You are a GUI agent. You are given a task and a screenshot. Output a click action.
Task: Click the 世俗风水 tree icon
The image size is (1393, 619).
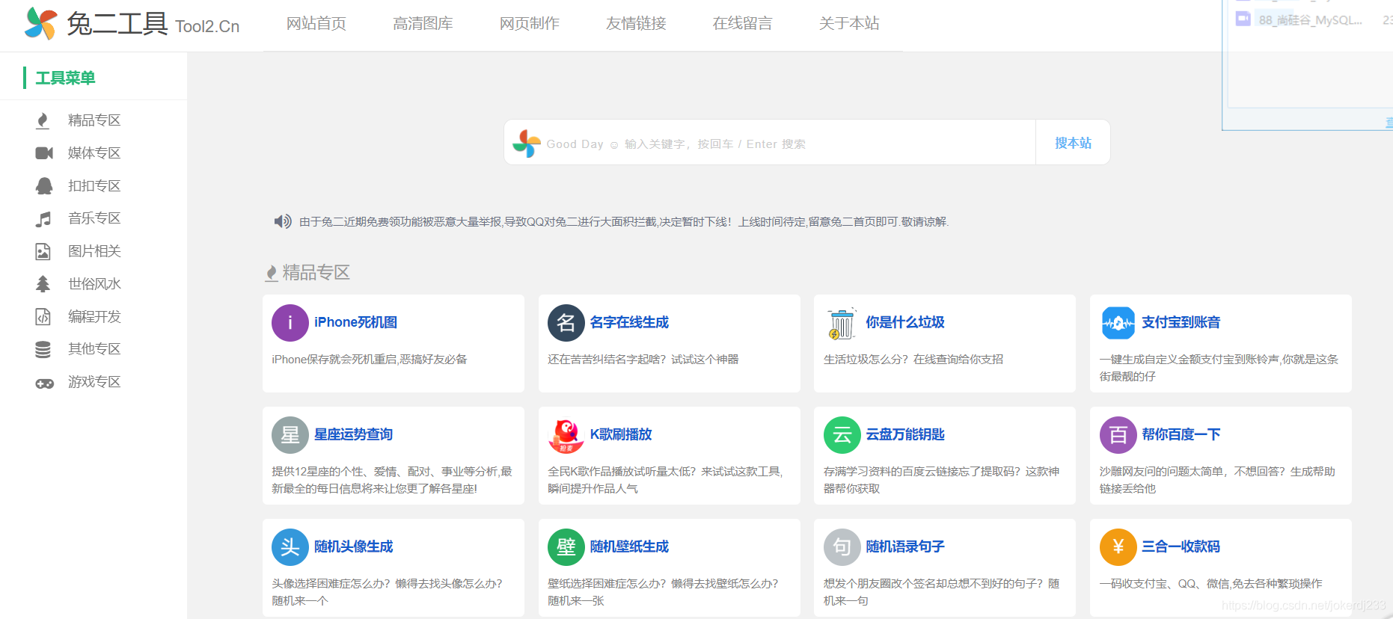point(43,284)
